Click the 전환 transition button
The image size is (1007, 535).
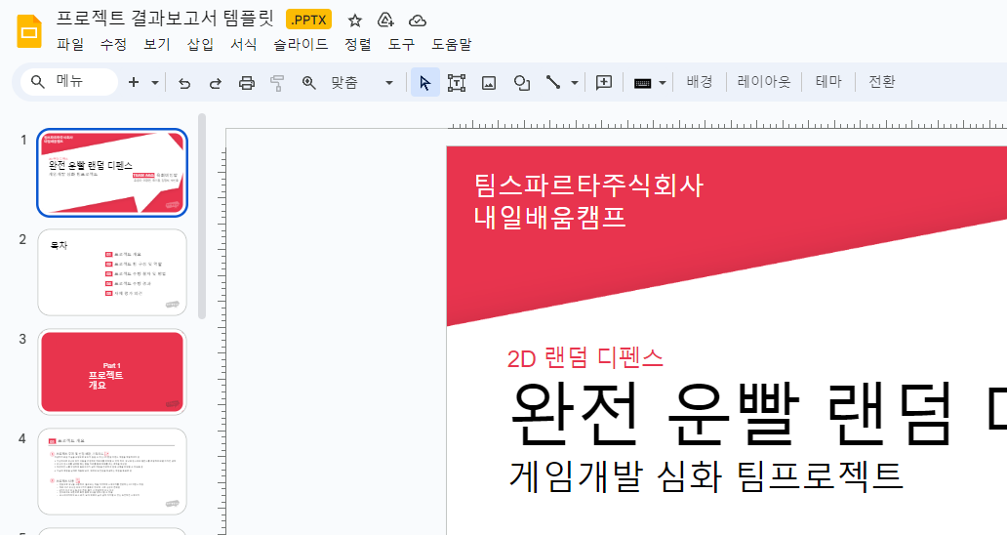882,82
